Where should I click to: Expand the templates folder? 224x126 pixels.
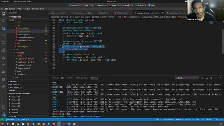(x=21, y=74)
